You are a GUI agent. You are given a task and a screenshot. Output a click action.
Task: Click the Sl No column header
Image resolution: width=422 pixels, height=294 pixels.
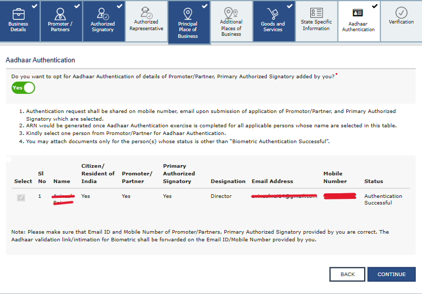click(x=41, y=177)
